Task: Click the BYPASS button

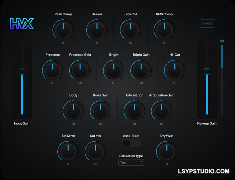Action: [207, 23]
